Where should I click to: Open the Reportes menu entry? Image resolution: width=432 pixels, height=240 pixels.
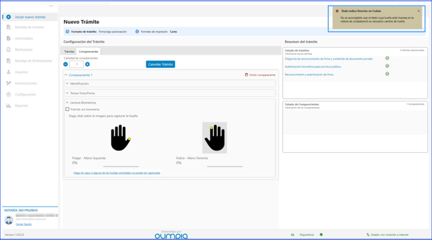[21, 106]
